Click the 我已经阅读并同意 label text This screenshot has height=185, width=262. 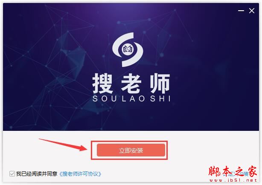[x=37, y=174]
